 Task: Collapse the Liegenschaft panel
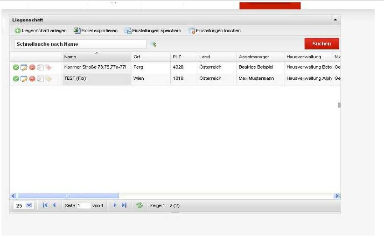[335, 20]
